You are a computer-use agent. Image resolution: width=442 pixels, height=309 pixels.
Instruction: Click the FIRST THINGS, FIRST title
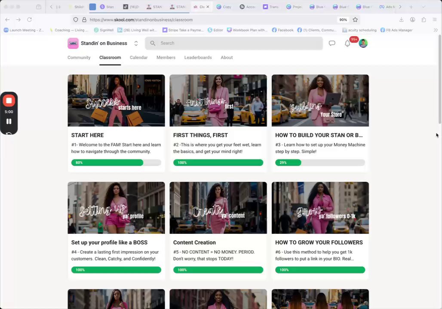(x=200, y=135)
